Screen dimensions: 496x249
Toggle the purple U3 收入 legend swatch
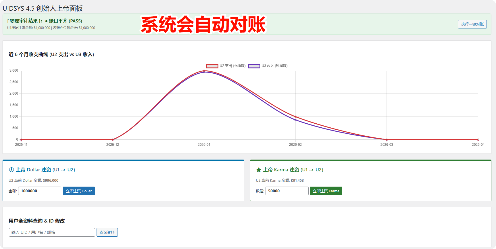[x=254, y=66]
